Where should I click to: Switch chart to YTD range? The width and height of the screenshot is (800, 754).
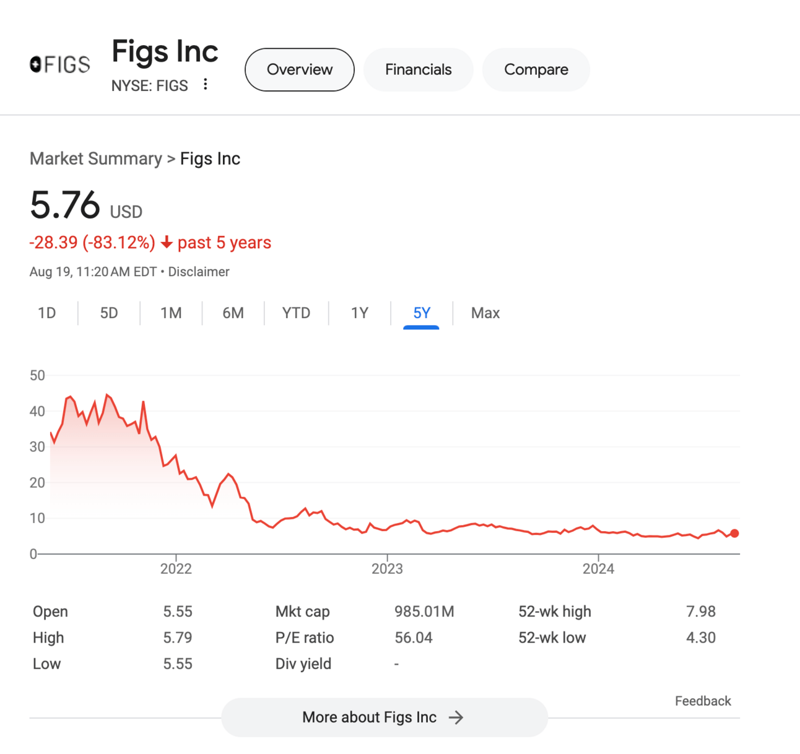point(296,313)
